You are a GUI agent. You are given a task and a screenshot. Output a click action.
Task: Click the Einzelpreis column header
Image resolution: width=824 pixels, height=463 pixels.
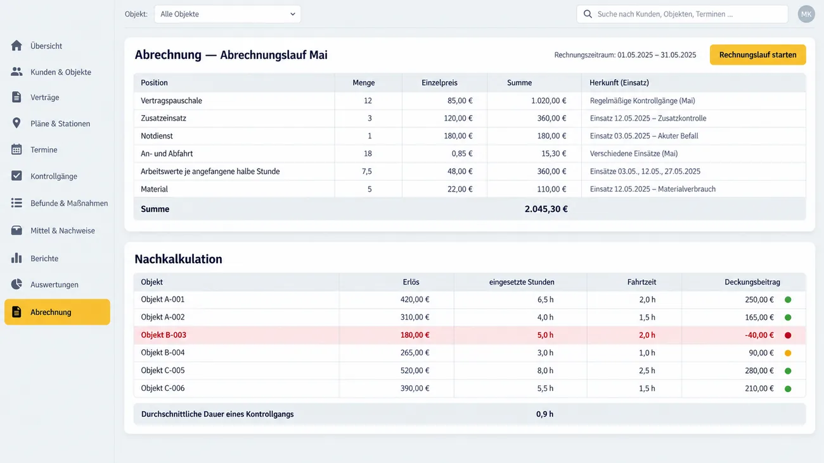pos(439,83)
